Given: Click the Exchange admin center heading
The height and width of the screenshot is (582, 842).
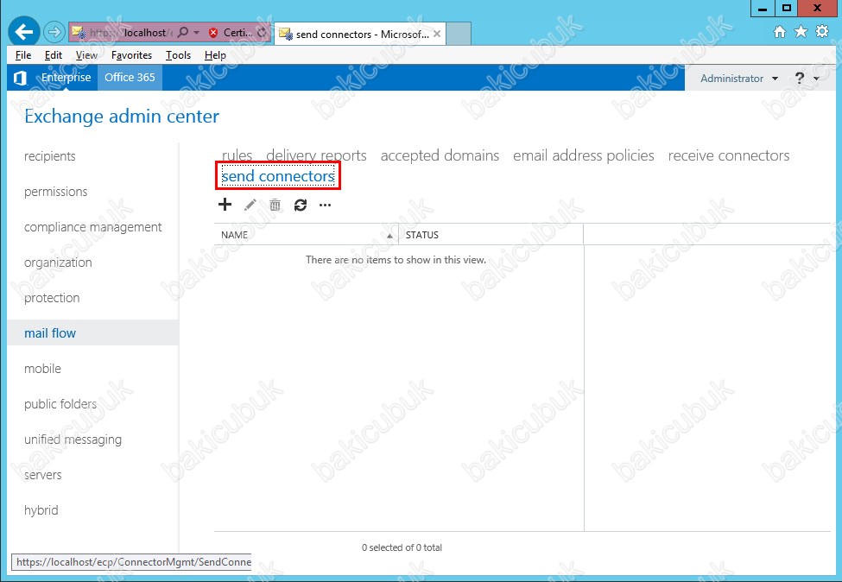Looking at the screenshot, I should pyautogui.click(x=122, y=117).
